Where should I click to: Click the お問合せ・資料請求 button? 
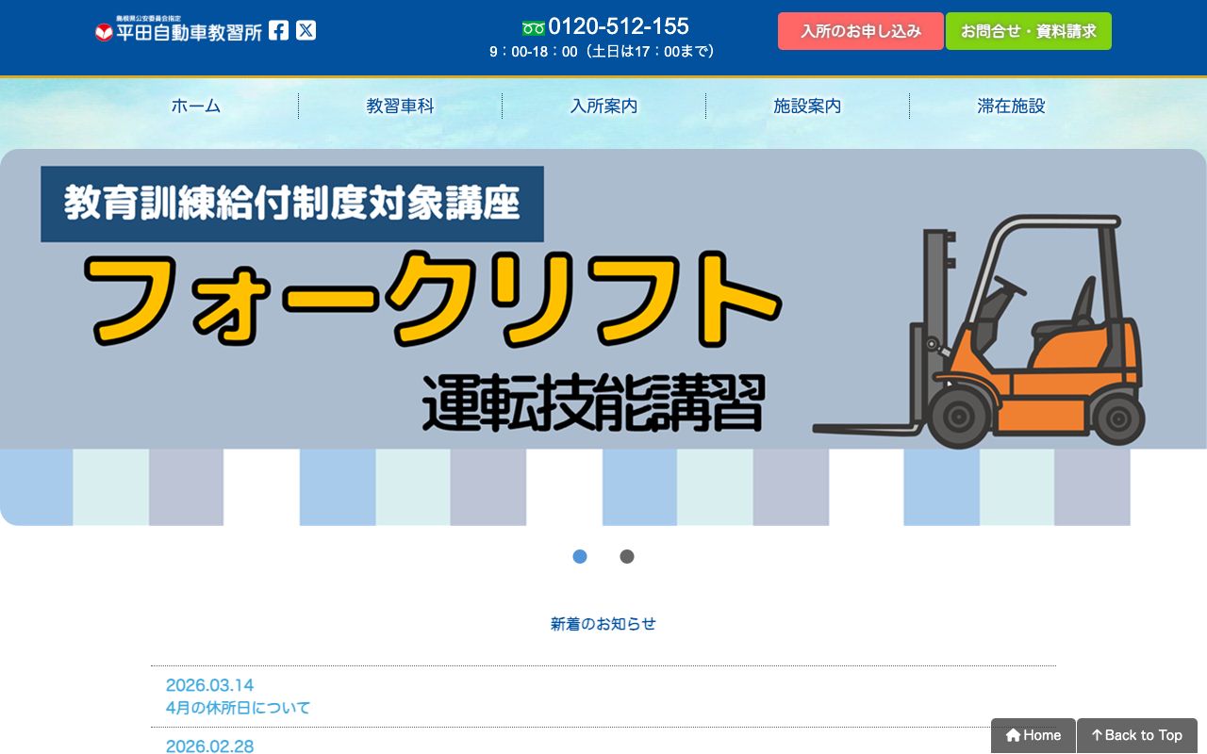click(1028, 31)
